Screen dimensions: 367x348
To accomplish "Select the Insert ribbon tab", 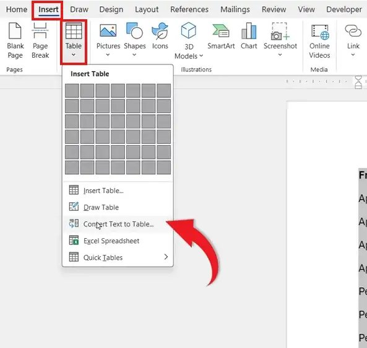I will (48, 9).
